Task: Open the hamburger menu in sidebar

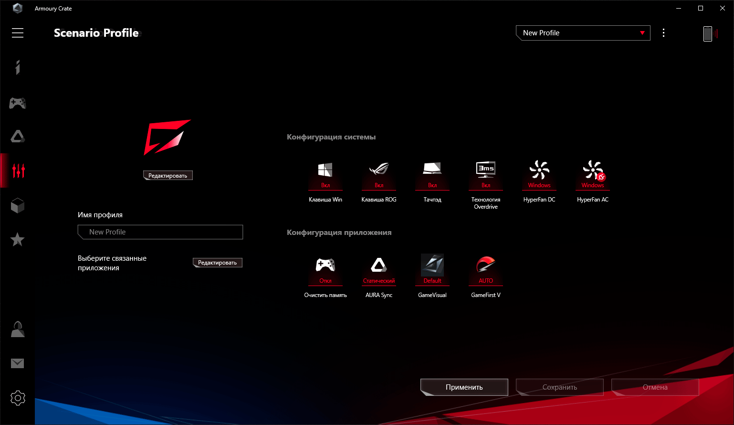Action: point(18,33)
